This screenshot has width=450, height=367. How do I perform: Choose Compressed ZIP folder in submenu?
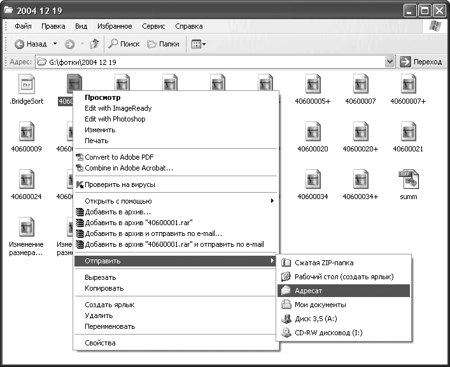(323, 263)
